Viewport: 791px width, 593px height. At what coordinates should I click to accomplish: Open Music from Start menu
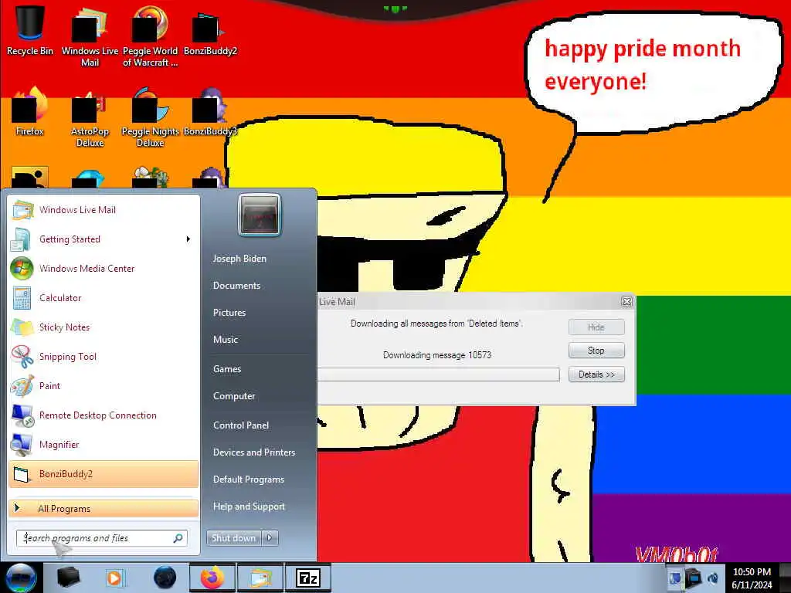tap(225, 340)
